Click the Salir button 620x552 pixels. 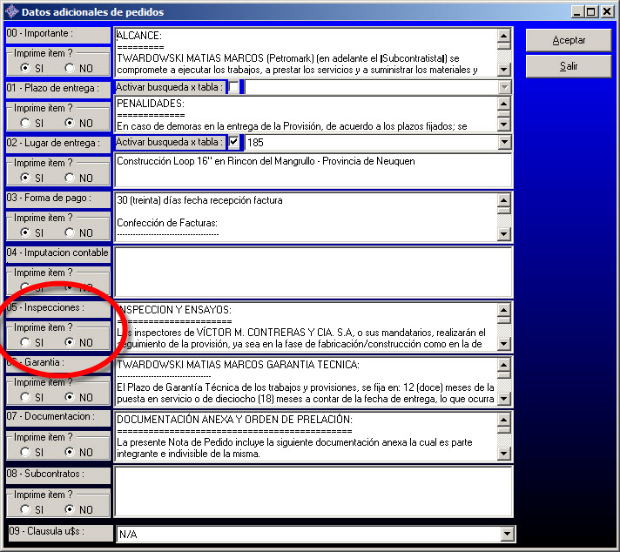tap(569, 66)
